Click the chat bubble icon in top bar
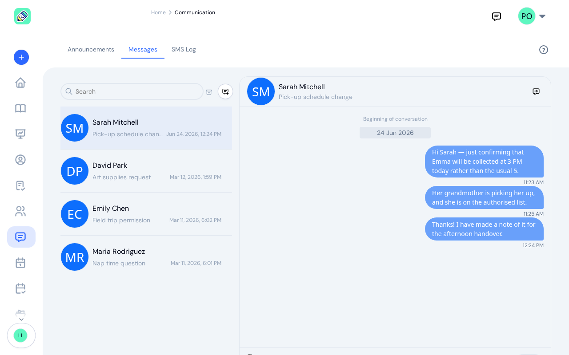 tap(497, 16)
